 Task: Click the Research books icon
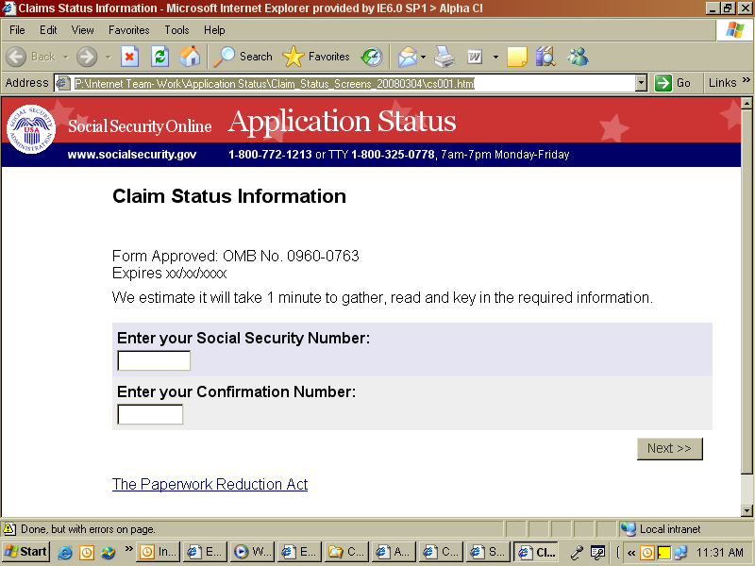click(x=545, y=57)
